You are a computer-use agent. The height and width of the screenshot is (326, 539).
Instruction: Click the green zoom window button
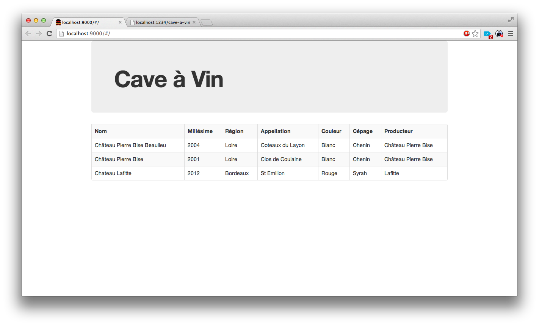click(44, 20)
